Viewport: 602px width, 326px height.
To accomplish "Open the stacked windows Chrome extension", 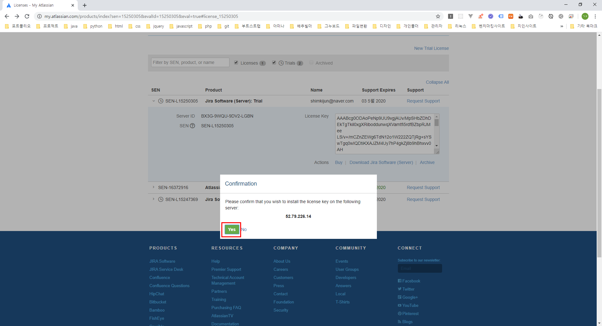I will (x=571, y=16).
